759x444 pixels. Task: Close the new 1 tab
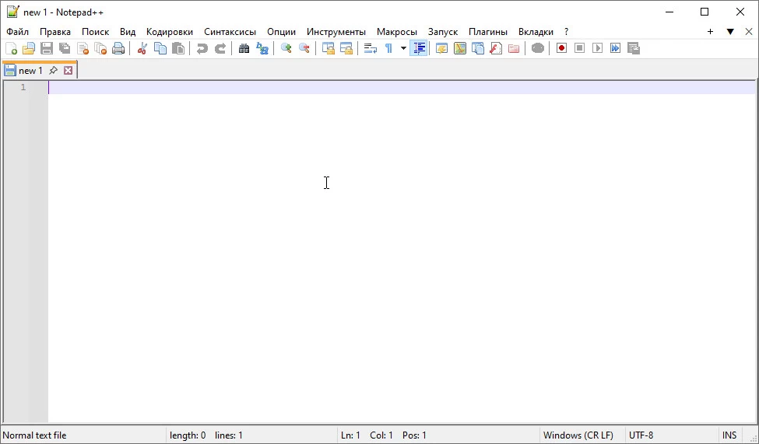[69, 71]
